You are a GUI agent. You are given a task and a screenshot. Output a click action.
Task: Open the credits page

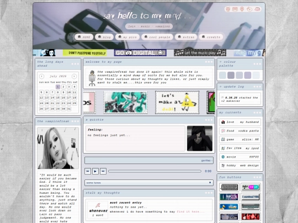pos(211,37)
